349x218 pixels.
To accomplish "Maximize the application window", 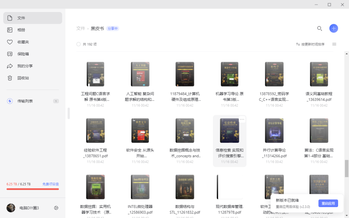I will [x=329, y=4].
